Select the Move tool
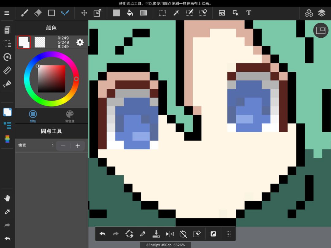331x248 pixels. (84, 13)
